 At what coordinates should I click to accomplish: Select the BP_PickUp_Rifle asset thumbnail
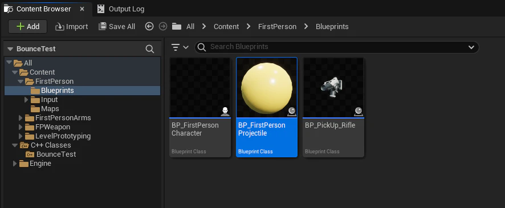click(x=333, y=87)
